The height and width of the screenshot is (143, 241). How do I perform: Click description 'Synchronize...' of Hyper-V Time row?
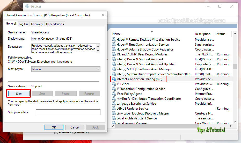(204, 45)
